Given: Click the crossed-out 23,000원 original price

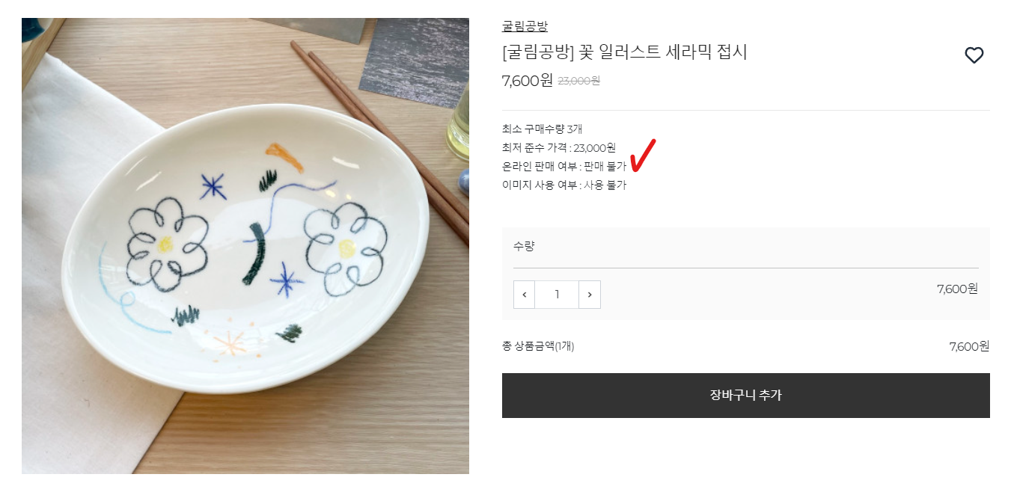Looking at the screenshot, I should 578,81.
